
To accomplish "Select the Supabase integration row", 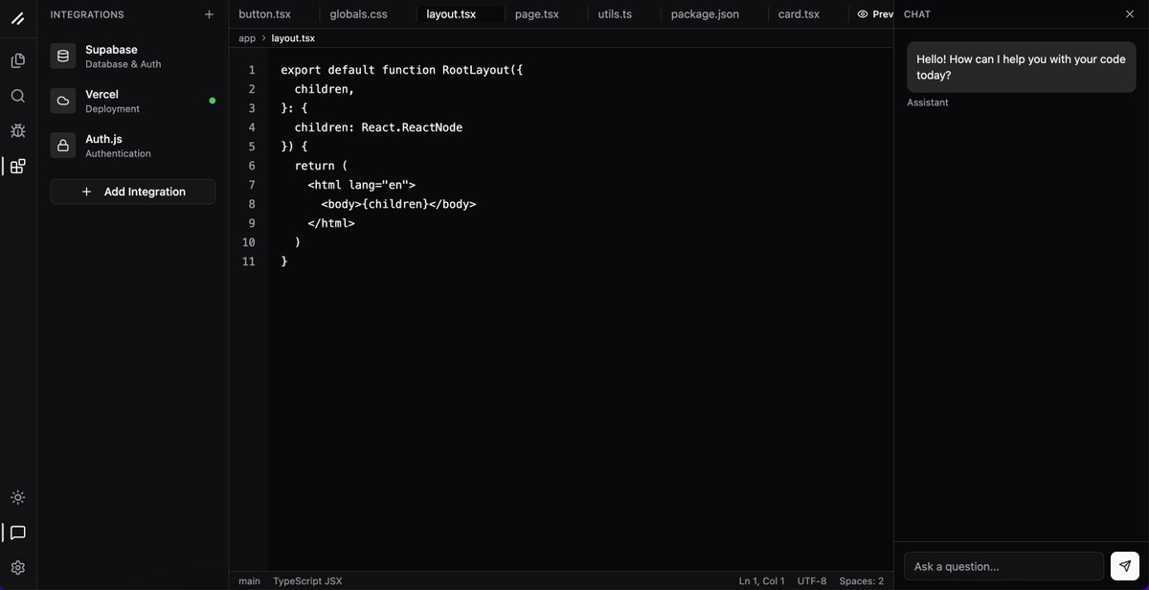I will pos(133,57).
